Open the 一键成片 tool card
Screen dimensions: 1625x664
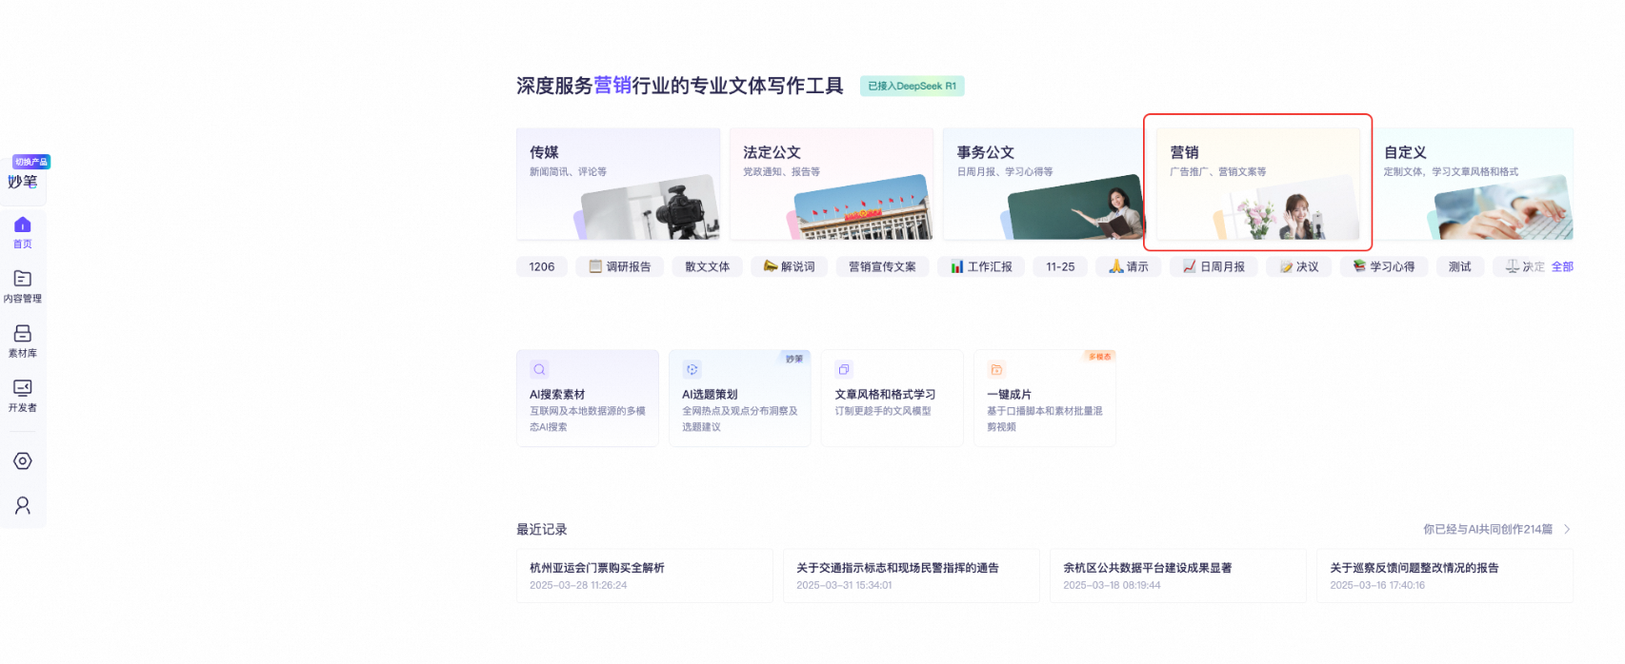coord(1045,398)
